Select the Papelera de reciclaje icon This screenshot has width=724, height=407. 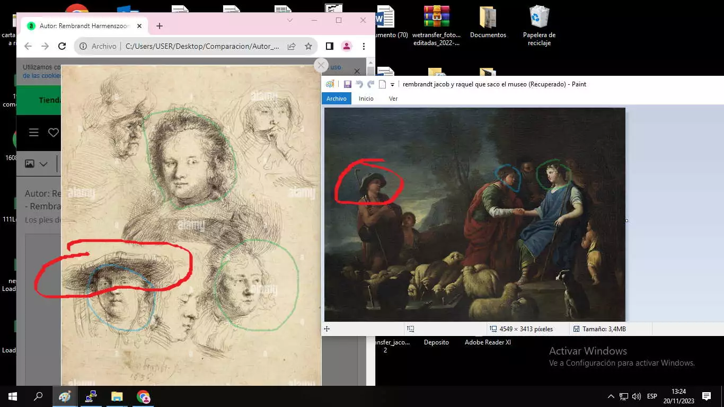point(539,25)
